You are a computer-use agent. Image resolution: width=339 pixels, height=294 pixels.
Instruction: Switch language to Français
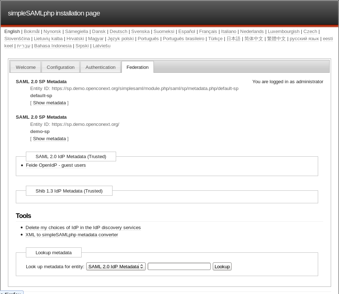pyautogui.click(x=208, y=32)
